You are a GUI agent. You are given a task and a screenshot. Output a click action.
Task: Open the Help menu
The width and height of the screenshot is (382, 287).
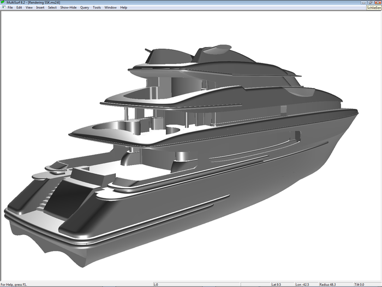click(x=124, y=8)
